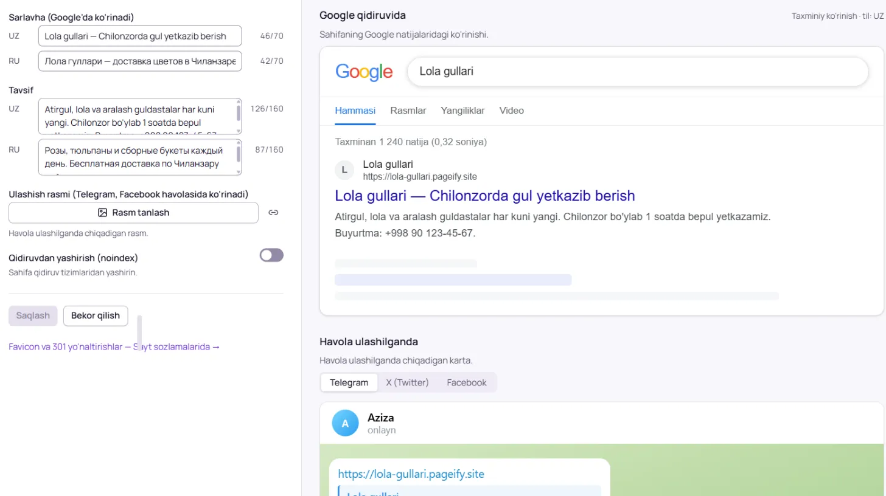Click the Google search box with Lola gullari
Image resolution: width=886 pixels, height=496 pixels.
point(638,72)
